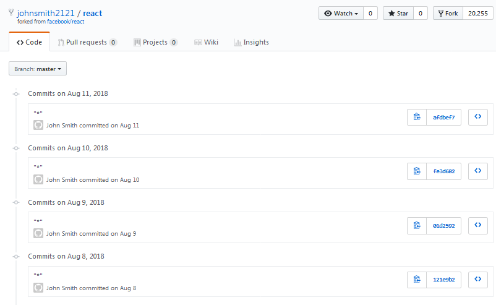Copy full SHA for commit afdbef7
Viewport: 496px width, 305px height.
[x=417, y=117]
